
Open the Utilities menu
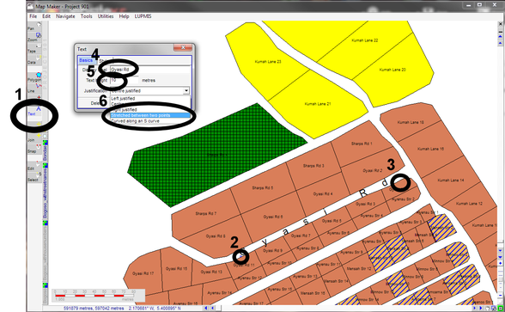[106, 16]
